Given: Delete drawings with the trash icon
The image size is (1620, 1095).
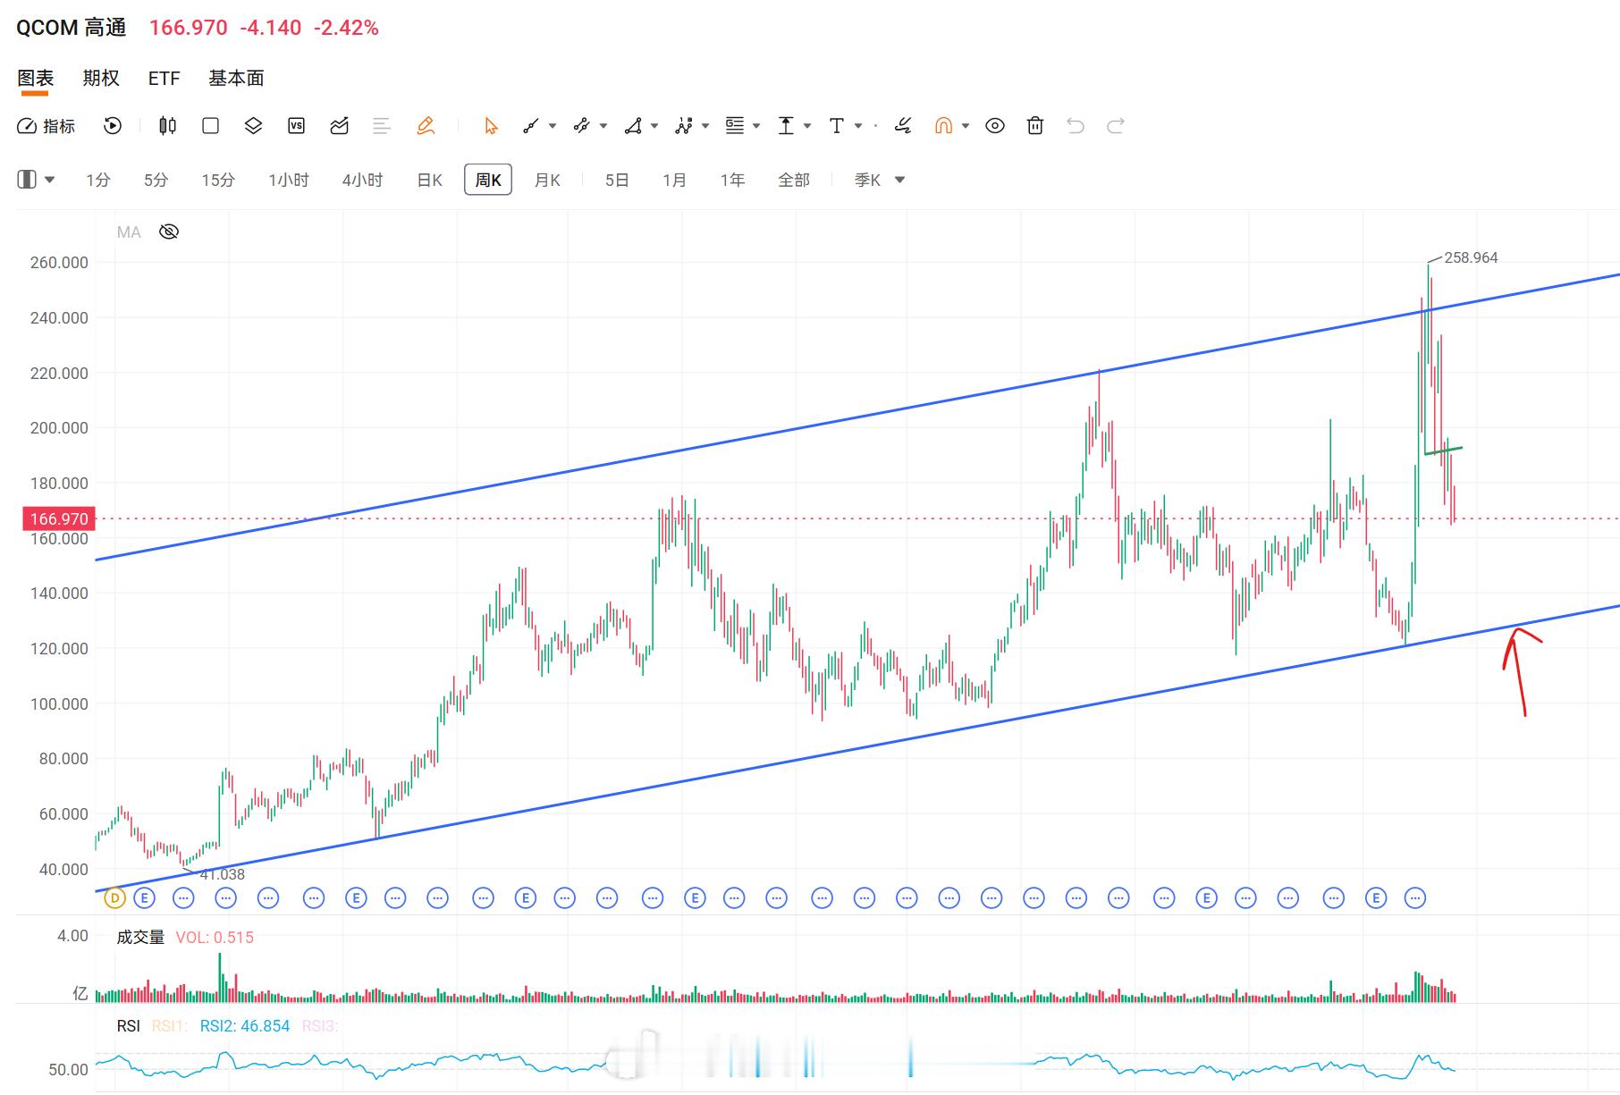Looking at the screenshot, I should [x=1035, y=126].
